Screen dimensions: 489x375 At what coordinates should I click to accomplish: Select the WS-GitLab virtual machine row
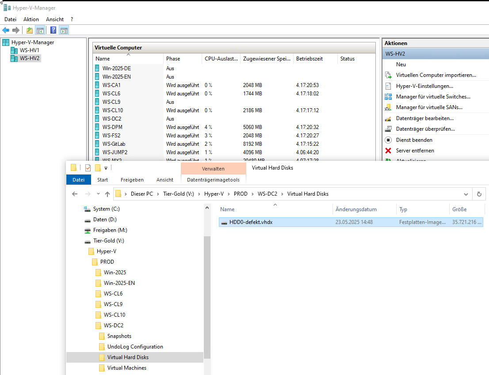(234, 144)
